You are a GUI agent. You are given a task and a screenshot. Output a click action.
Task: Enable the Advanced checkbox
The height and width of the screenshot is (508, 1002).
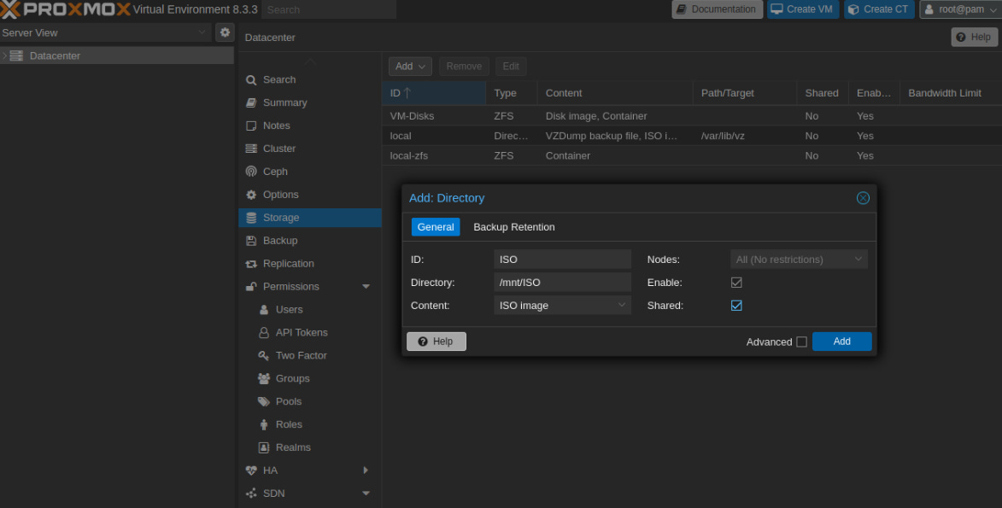pos(801,342)
